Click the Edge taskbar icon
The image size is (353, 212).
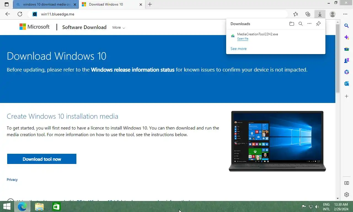[x=22, y=206]
